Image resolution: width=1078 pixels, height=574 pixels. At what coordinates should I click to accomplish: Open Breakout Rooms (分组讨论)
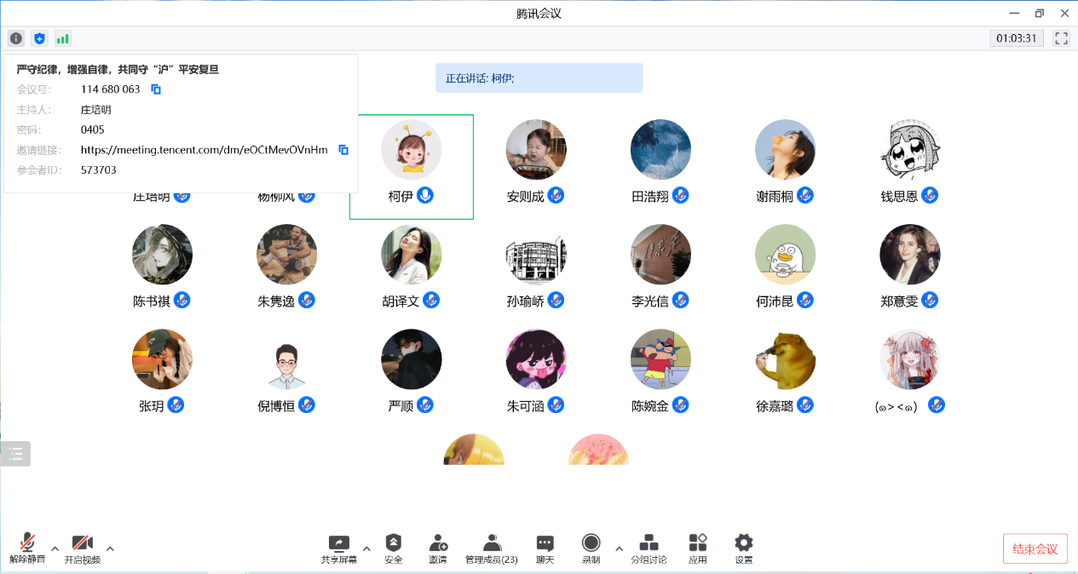pyautogui.click(x=649, y=548)
